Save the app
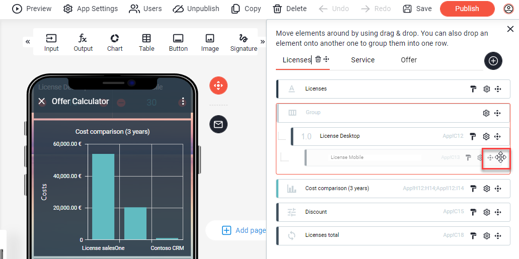 pyautogui.click(x=417, y=9)
